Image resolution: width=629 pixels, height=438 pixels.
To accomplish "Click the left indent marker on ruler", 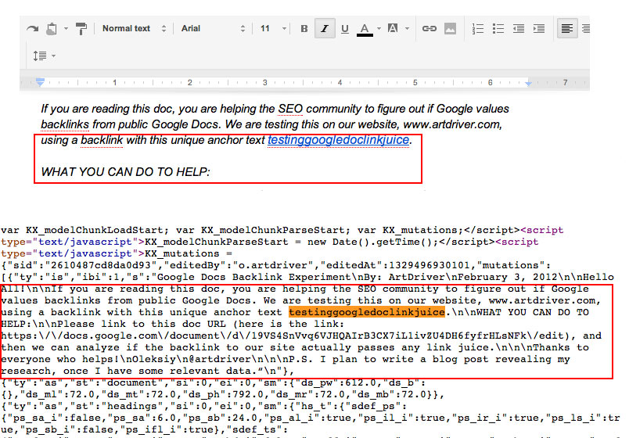I will tap(40, 82).
